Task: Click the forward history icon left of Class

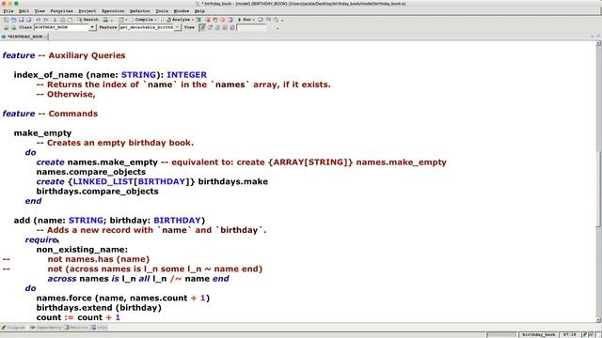Action: click(13, 27)
